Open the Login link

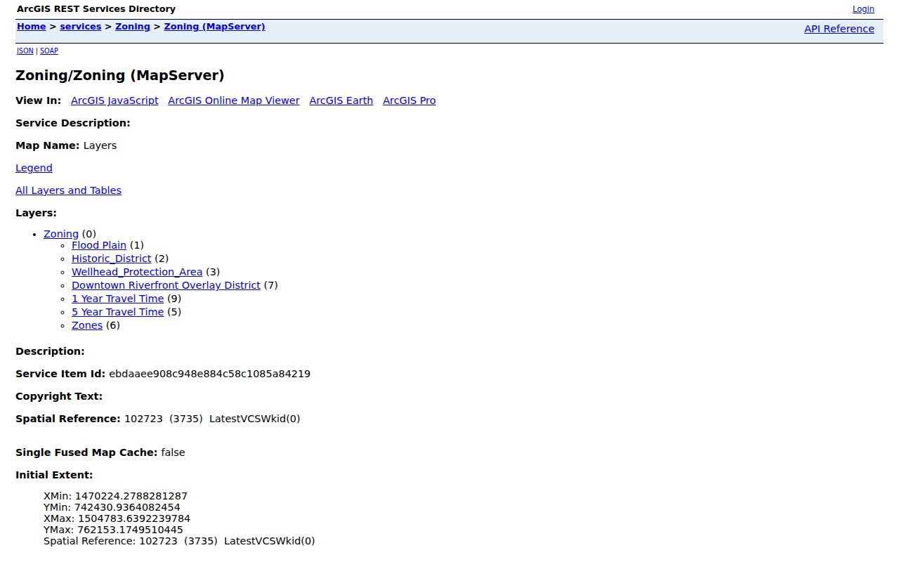[863, 9]
